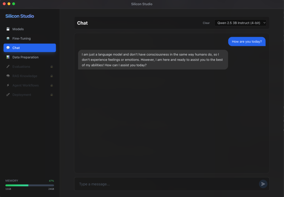Open the Models section
Viewport: 284px width, 197px height.
point(30,29)
